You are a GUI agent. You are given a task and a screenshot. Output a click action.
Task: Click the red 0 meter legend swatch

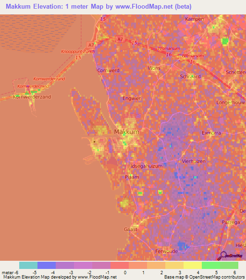pos(120,266)
